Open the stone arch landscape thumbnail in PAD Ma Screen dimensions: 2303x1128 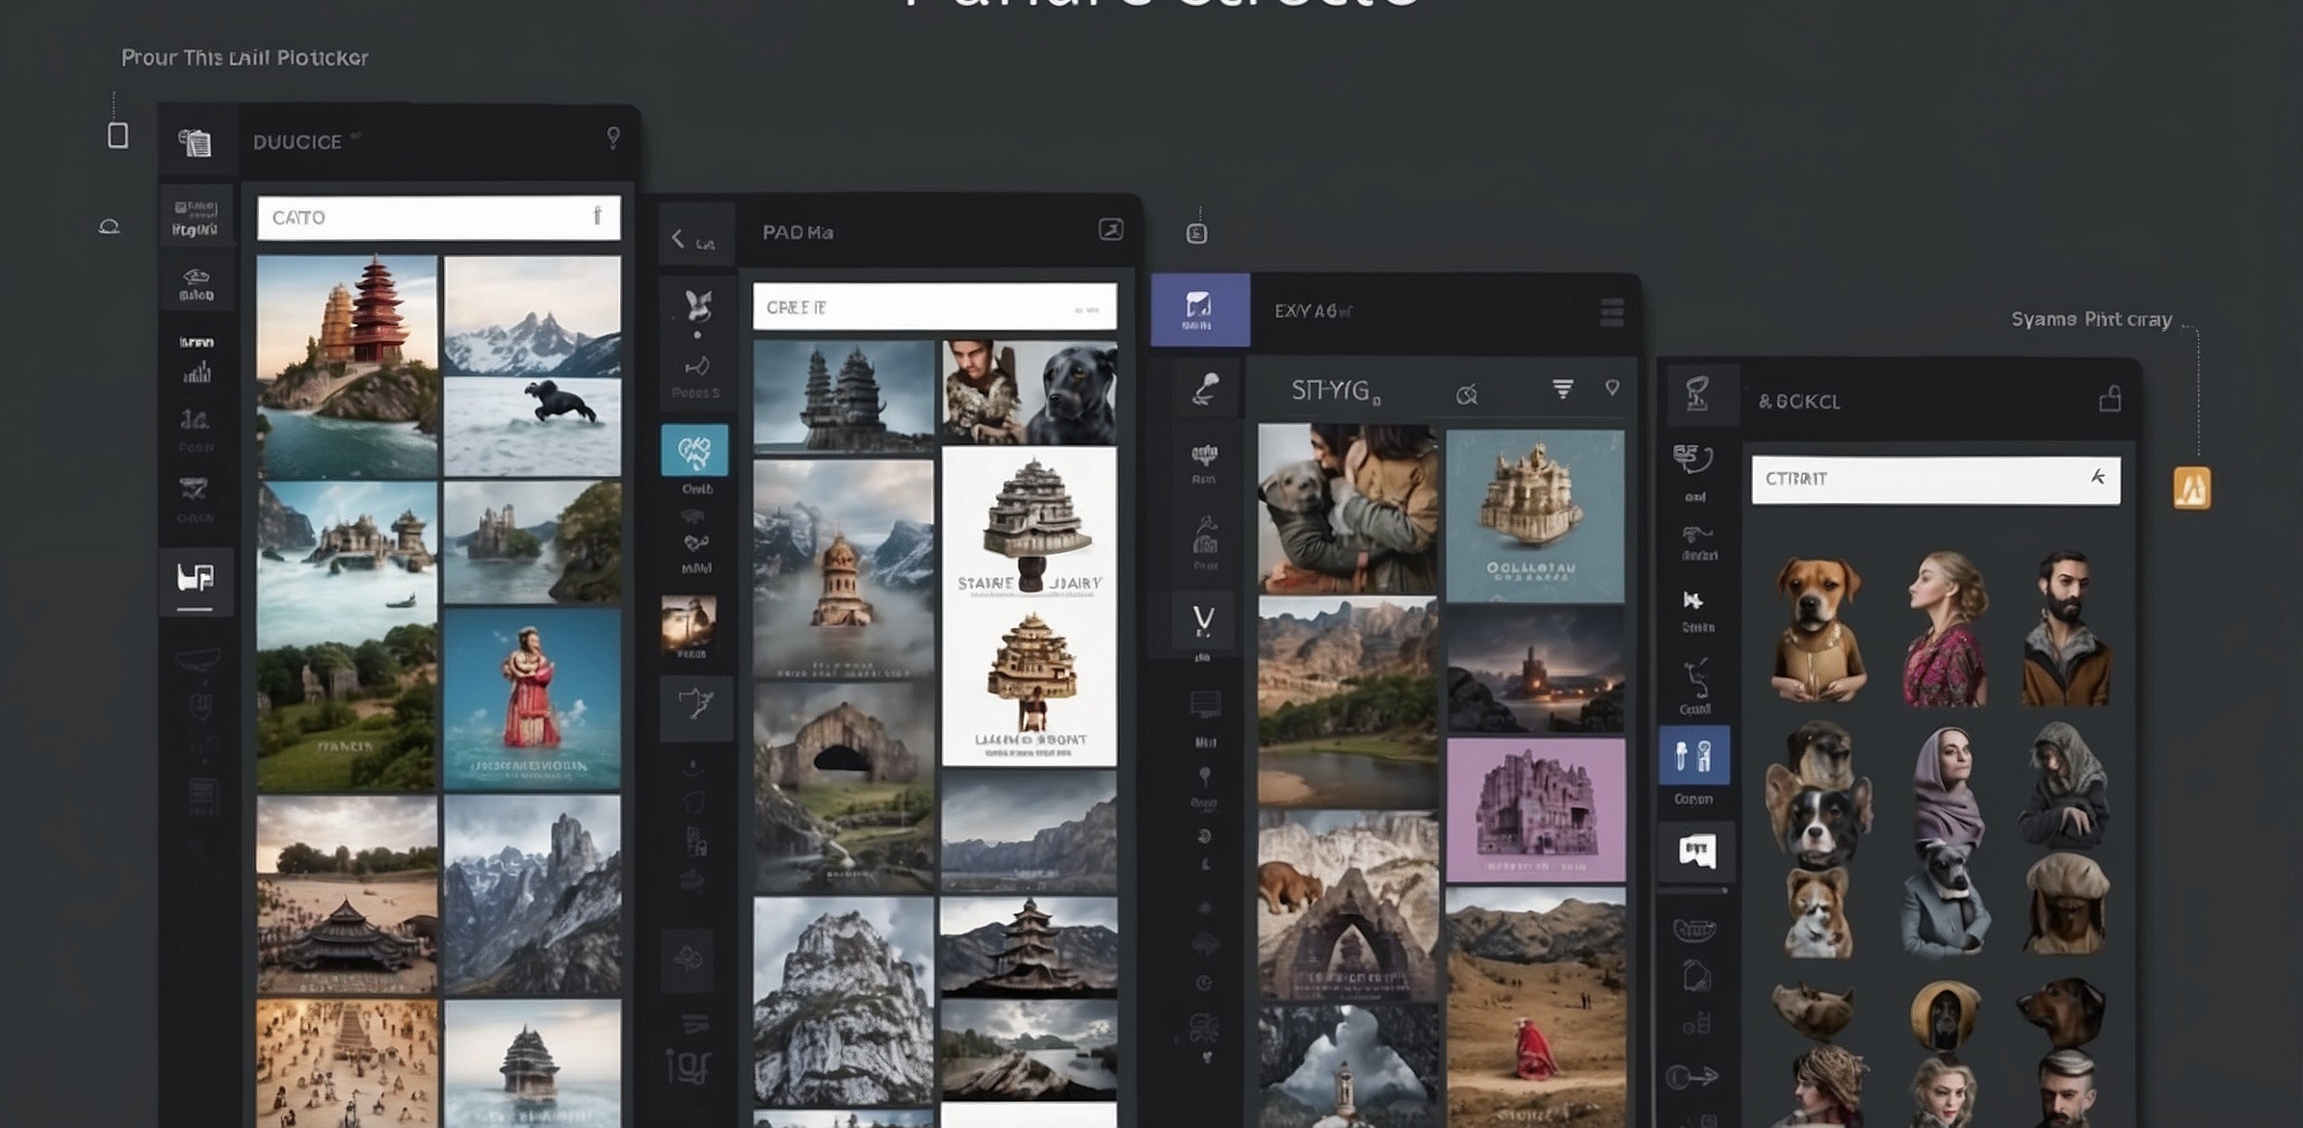tap(843, 787)
